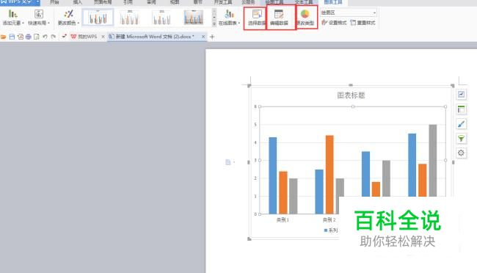Click the chart style brush side button
This screenshot has height=273, width=477.
(461, 124)
